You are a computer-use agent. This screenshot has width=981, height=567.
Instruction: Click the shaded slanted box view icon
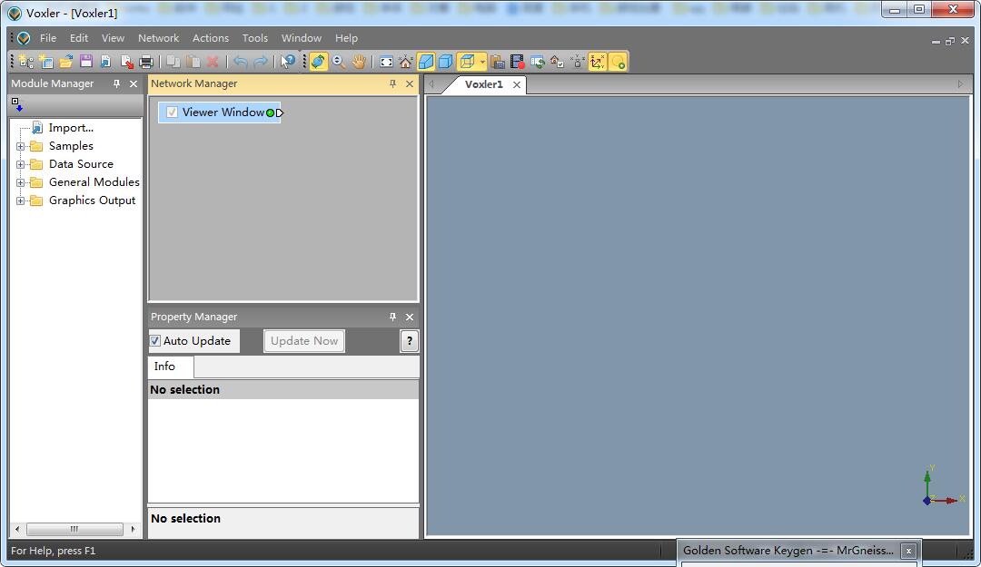pyautogui.click(x=426, y=62)
